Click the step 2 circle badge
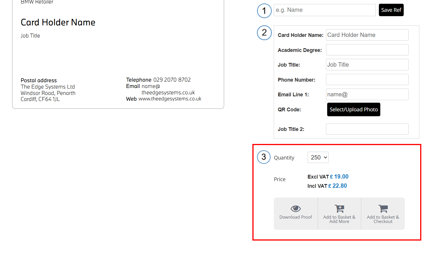Image resolution: width=432 pixels, height=257 pixels. point(264,33)
